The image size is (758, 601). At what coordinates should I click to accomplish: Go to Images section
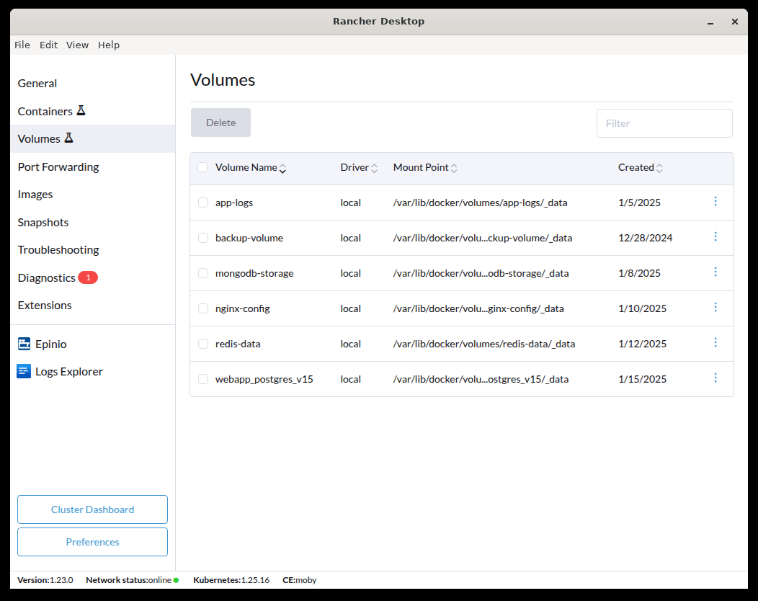click(92, 195)
